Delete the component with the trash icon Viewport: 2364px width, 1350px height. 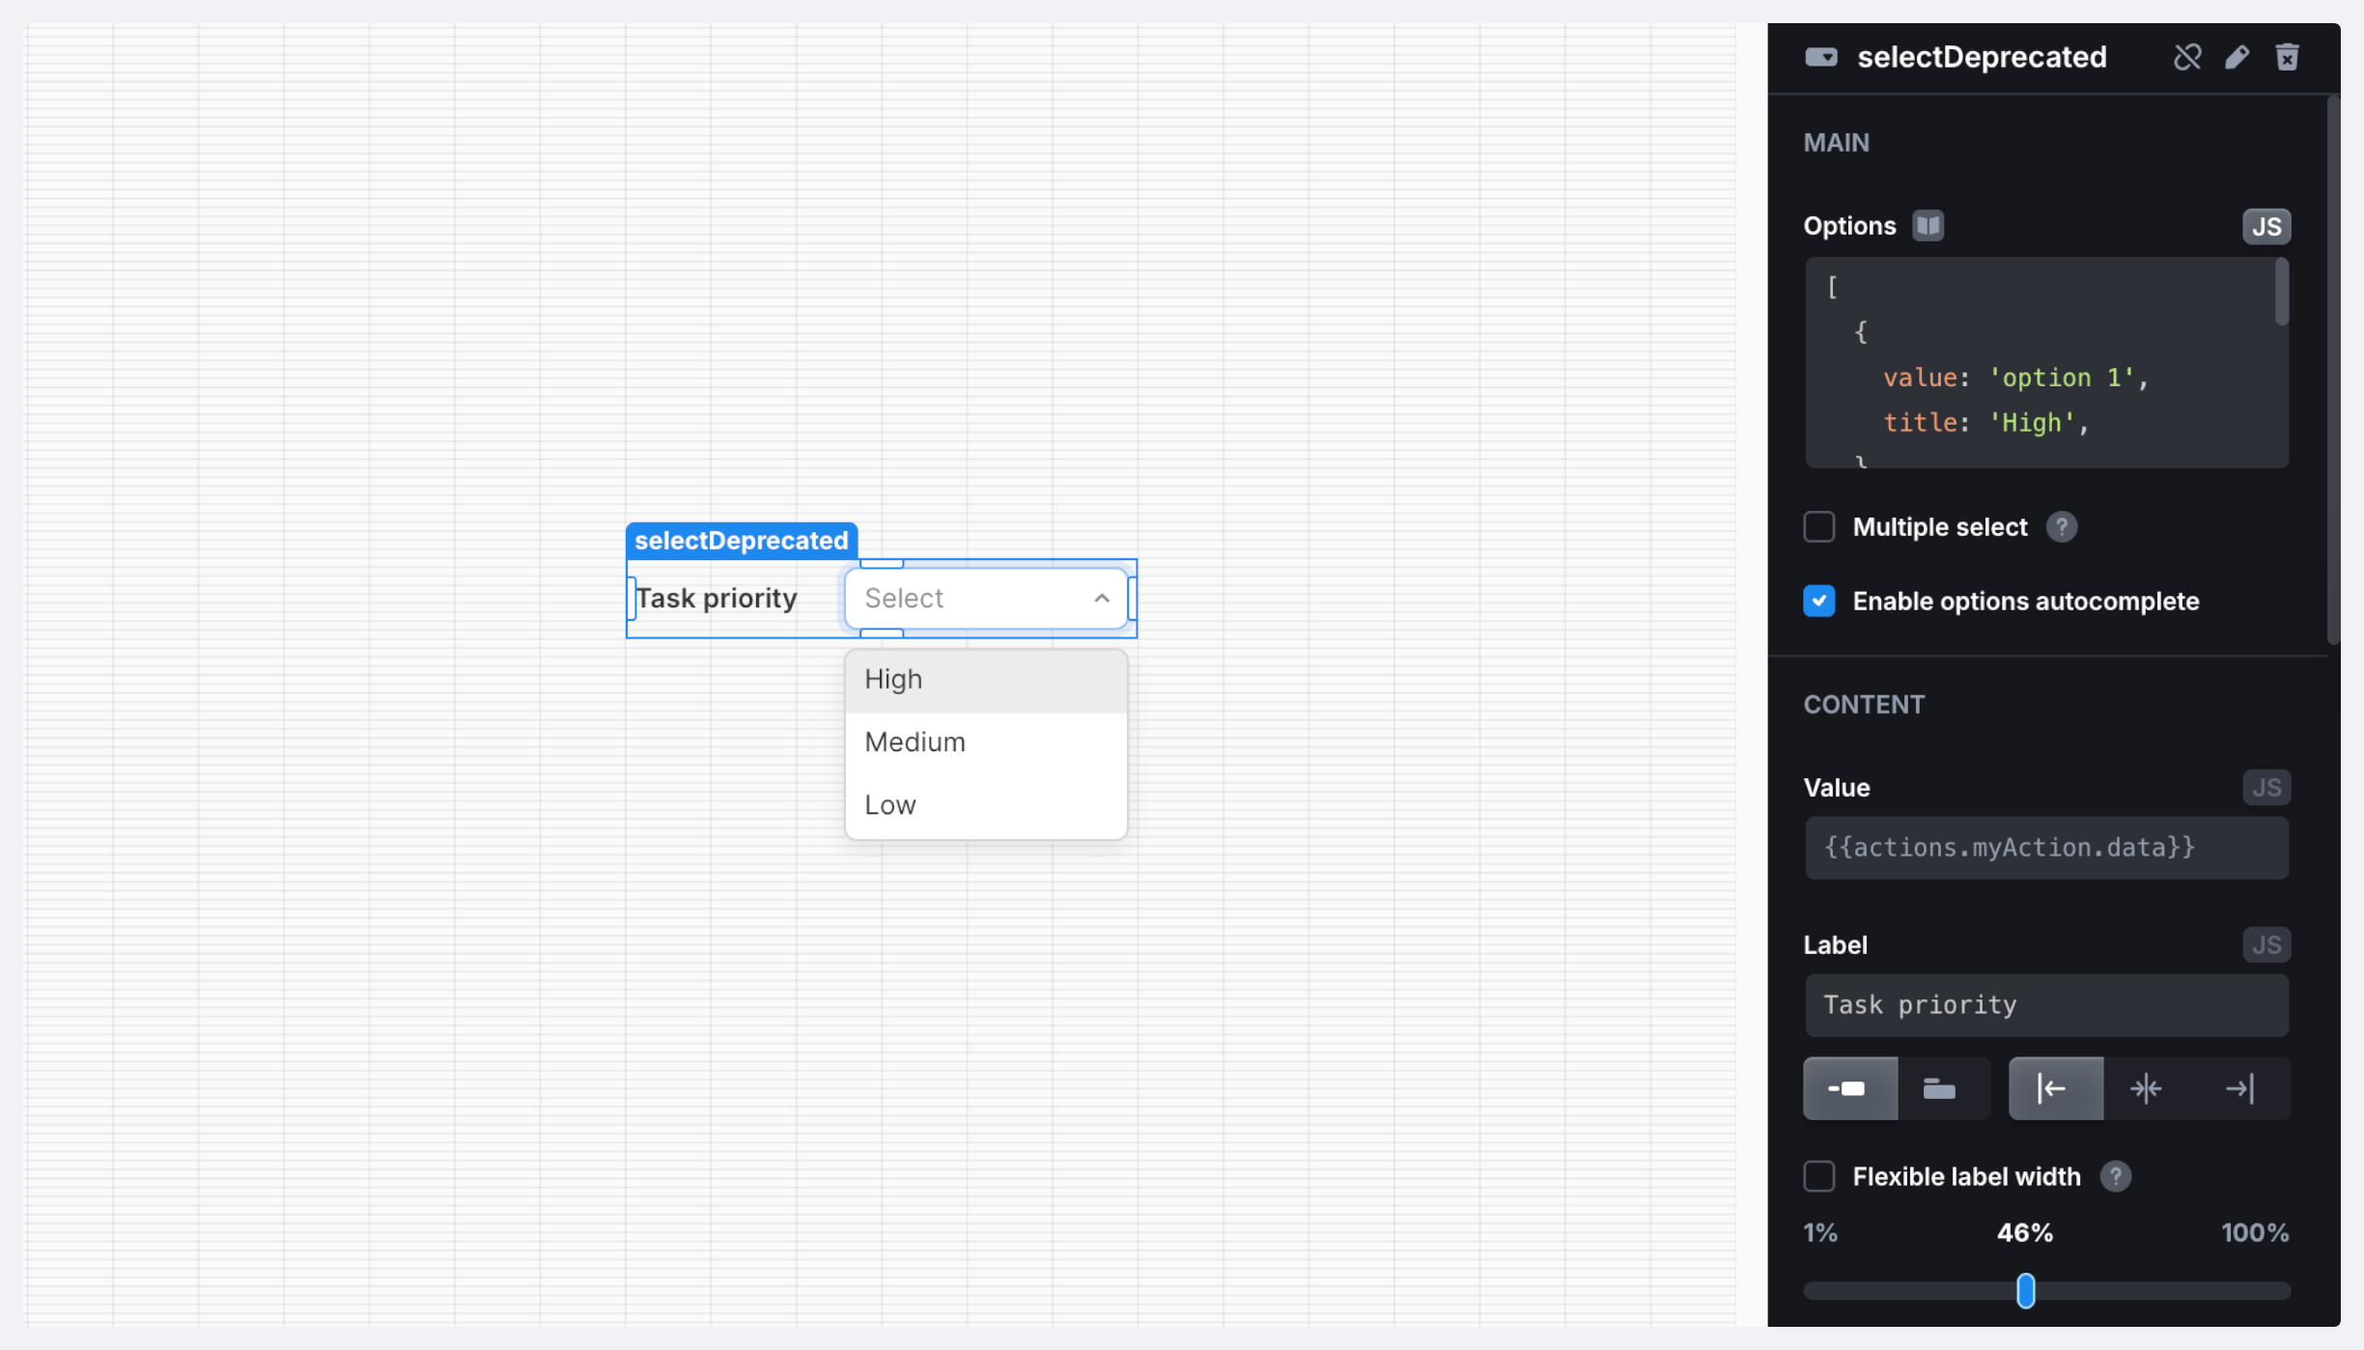2287,57
